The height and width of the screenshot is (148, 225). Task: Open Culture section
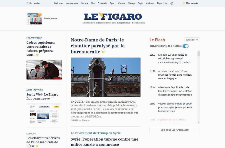point(122,3)
